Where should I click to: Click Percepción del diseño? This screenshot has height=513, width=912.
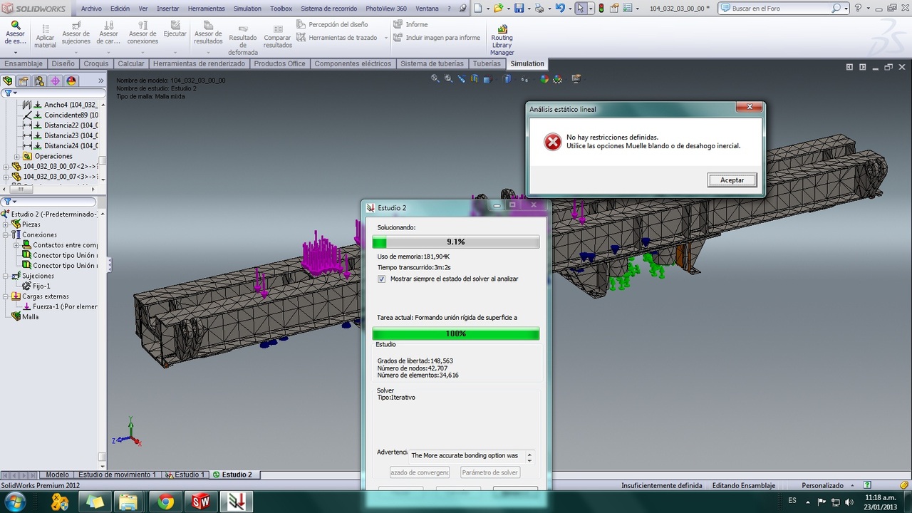click(331, 24)
